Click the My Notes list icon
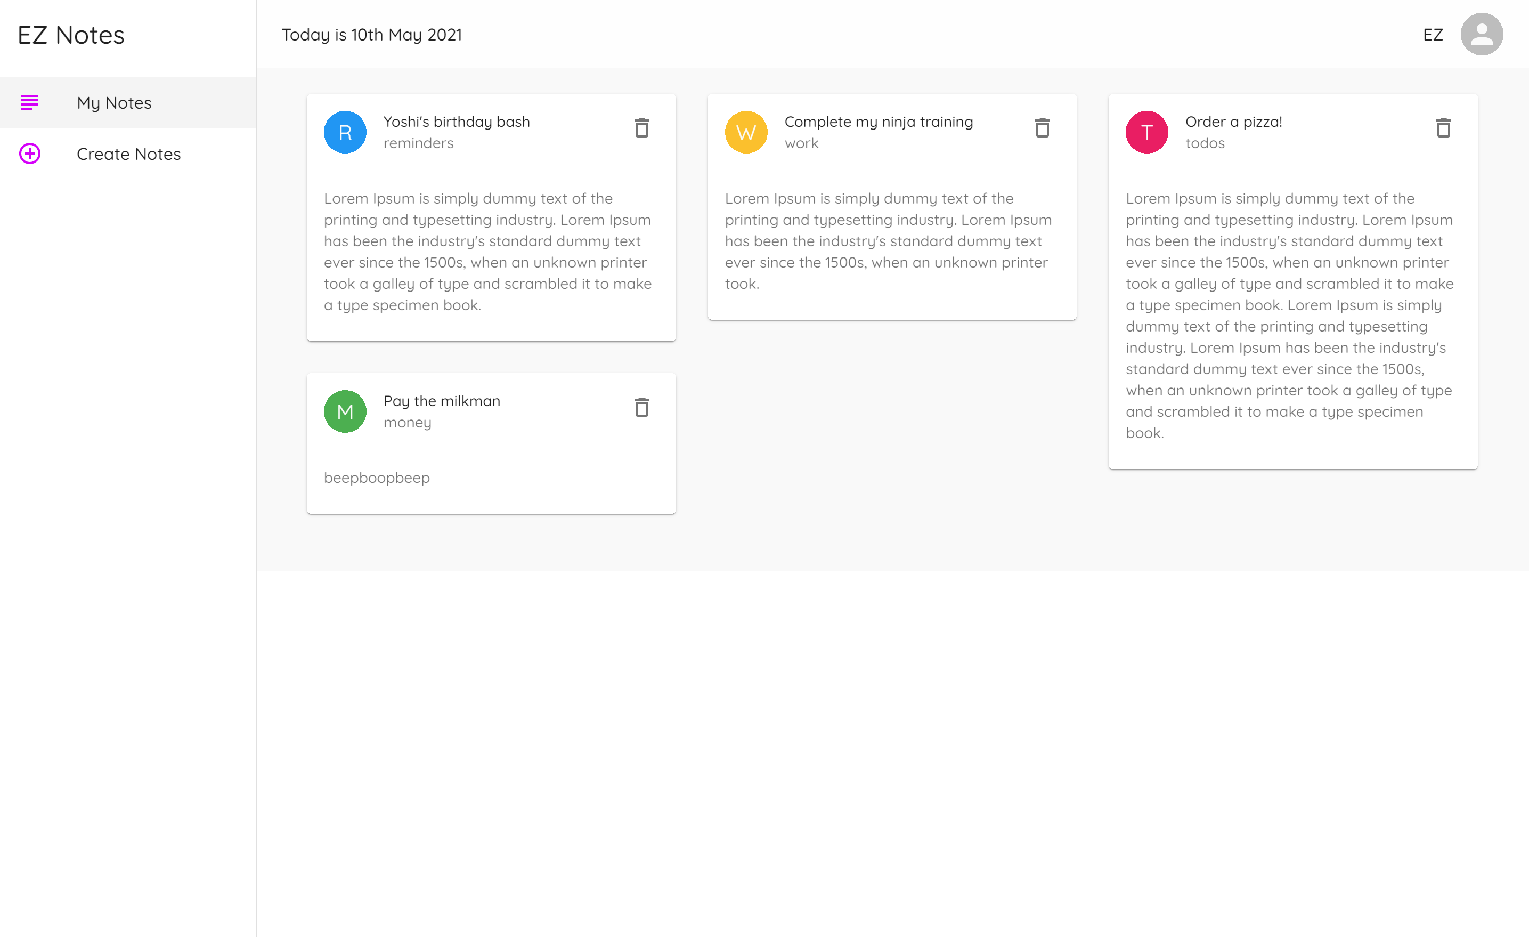Screen dimensions: 1529x937 pyautogui.click(x=30, y=103)
